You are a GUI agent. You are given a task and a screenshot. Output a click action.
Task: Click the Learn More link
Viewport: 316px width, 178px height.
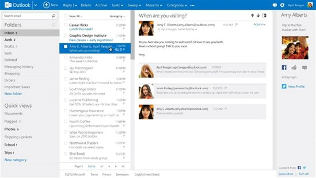(286, 174)
